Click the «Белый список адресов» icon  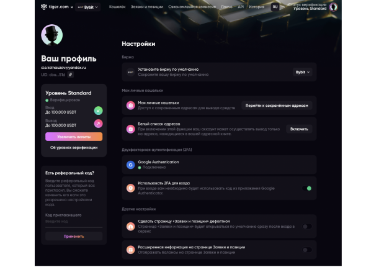point(130,129)
